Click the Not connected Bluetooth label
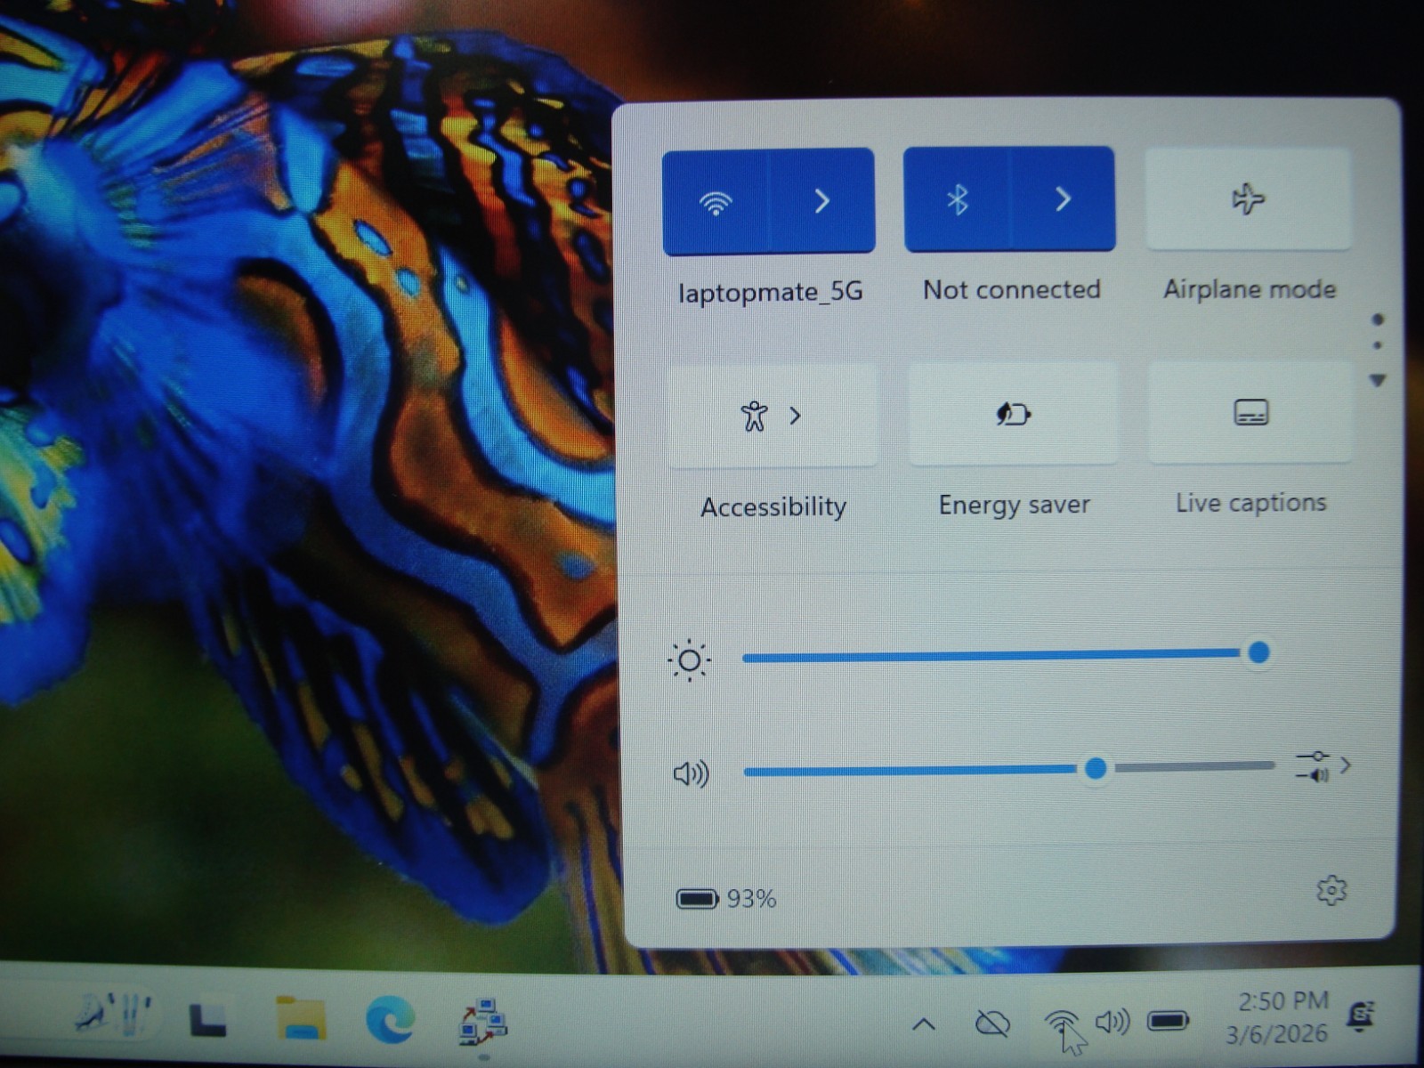 coord(1012,289)
